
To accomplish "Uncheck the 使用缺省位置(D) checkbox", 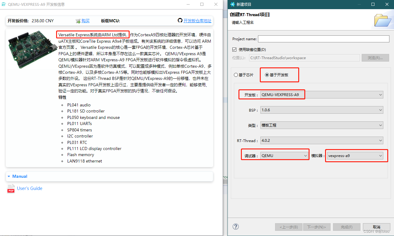I will pyautogui.click(x=235, y=49).
